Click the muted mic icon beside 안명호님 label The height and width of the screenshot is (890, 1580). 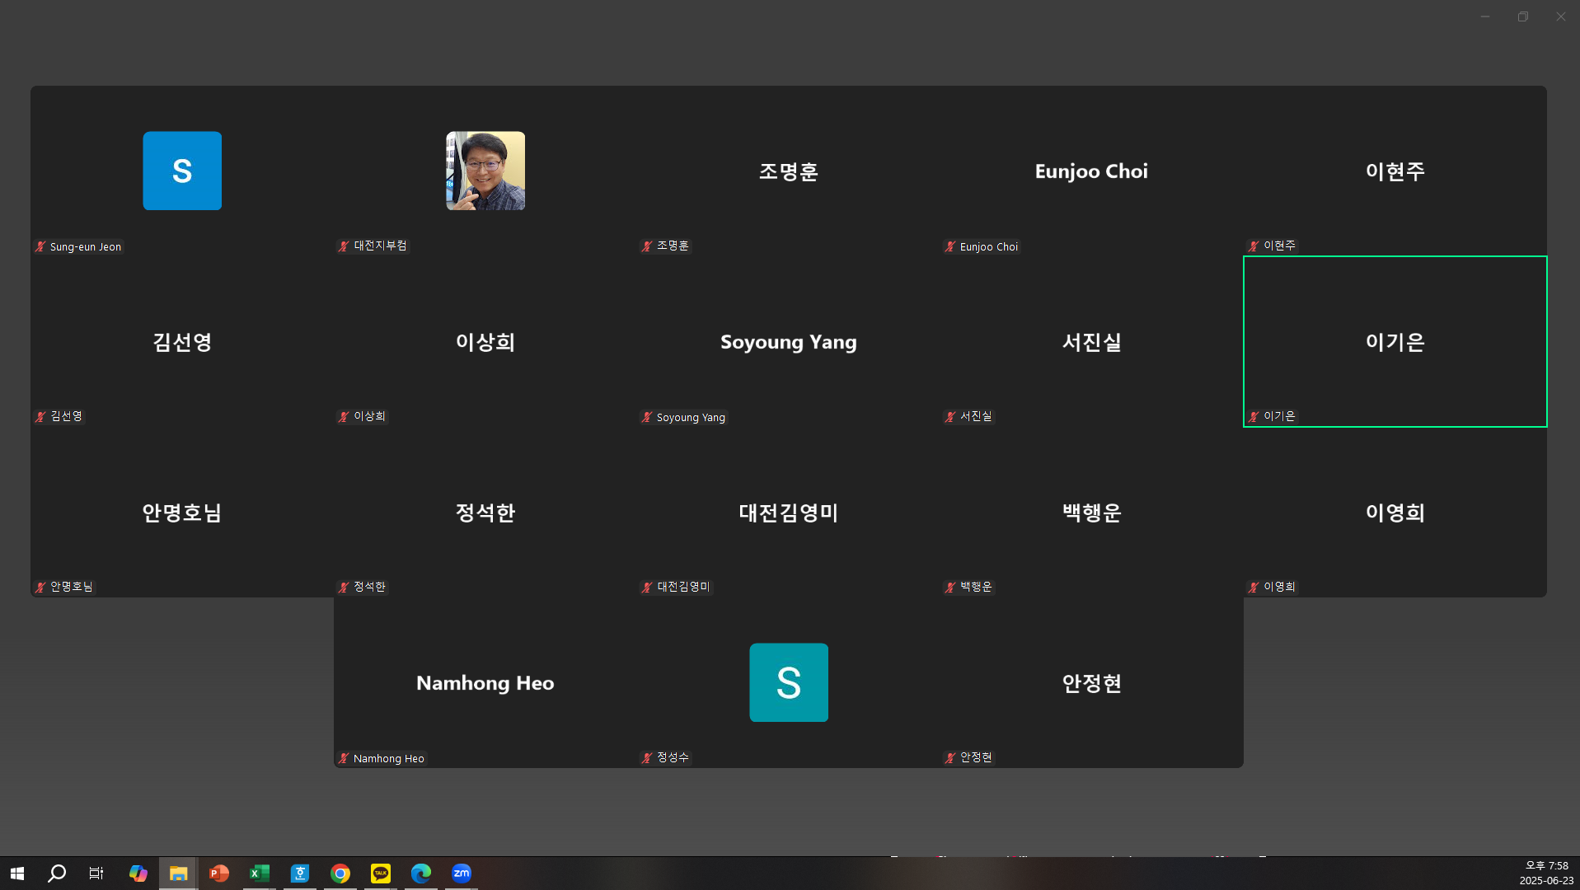pos(40,587)
